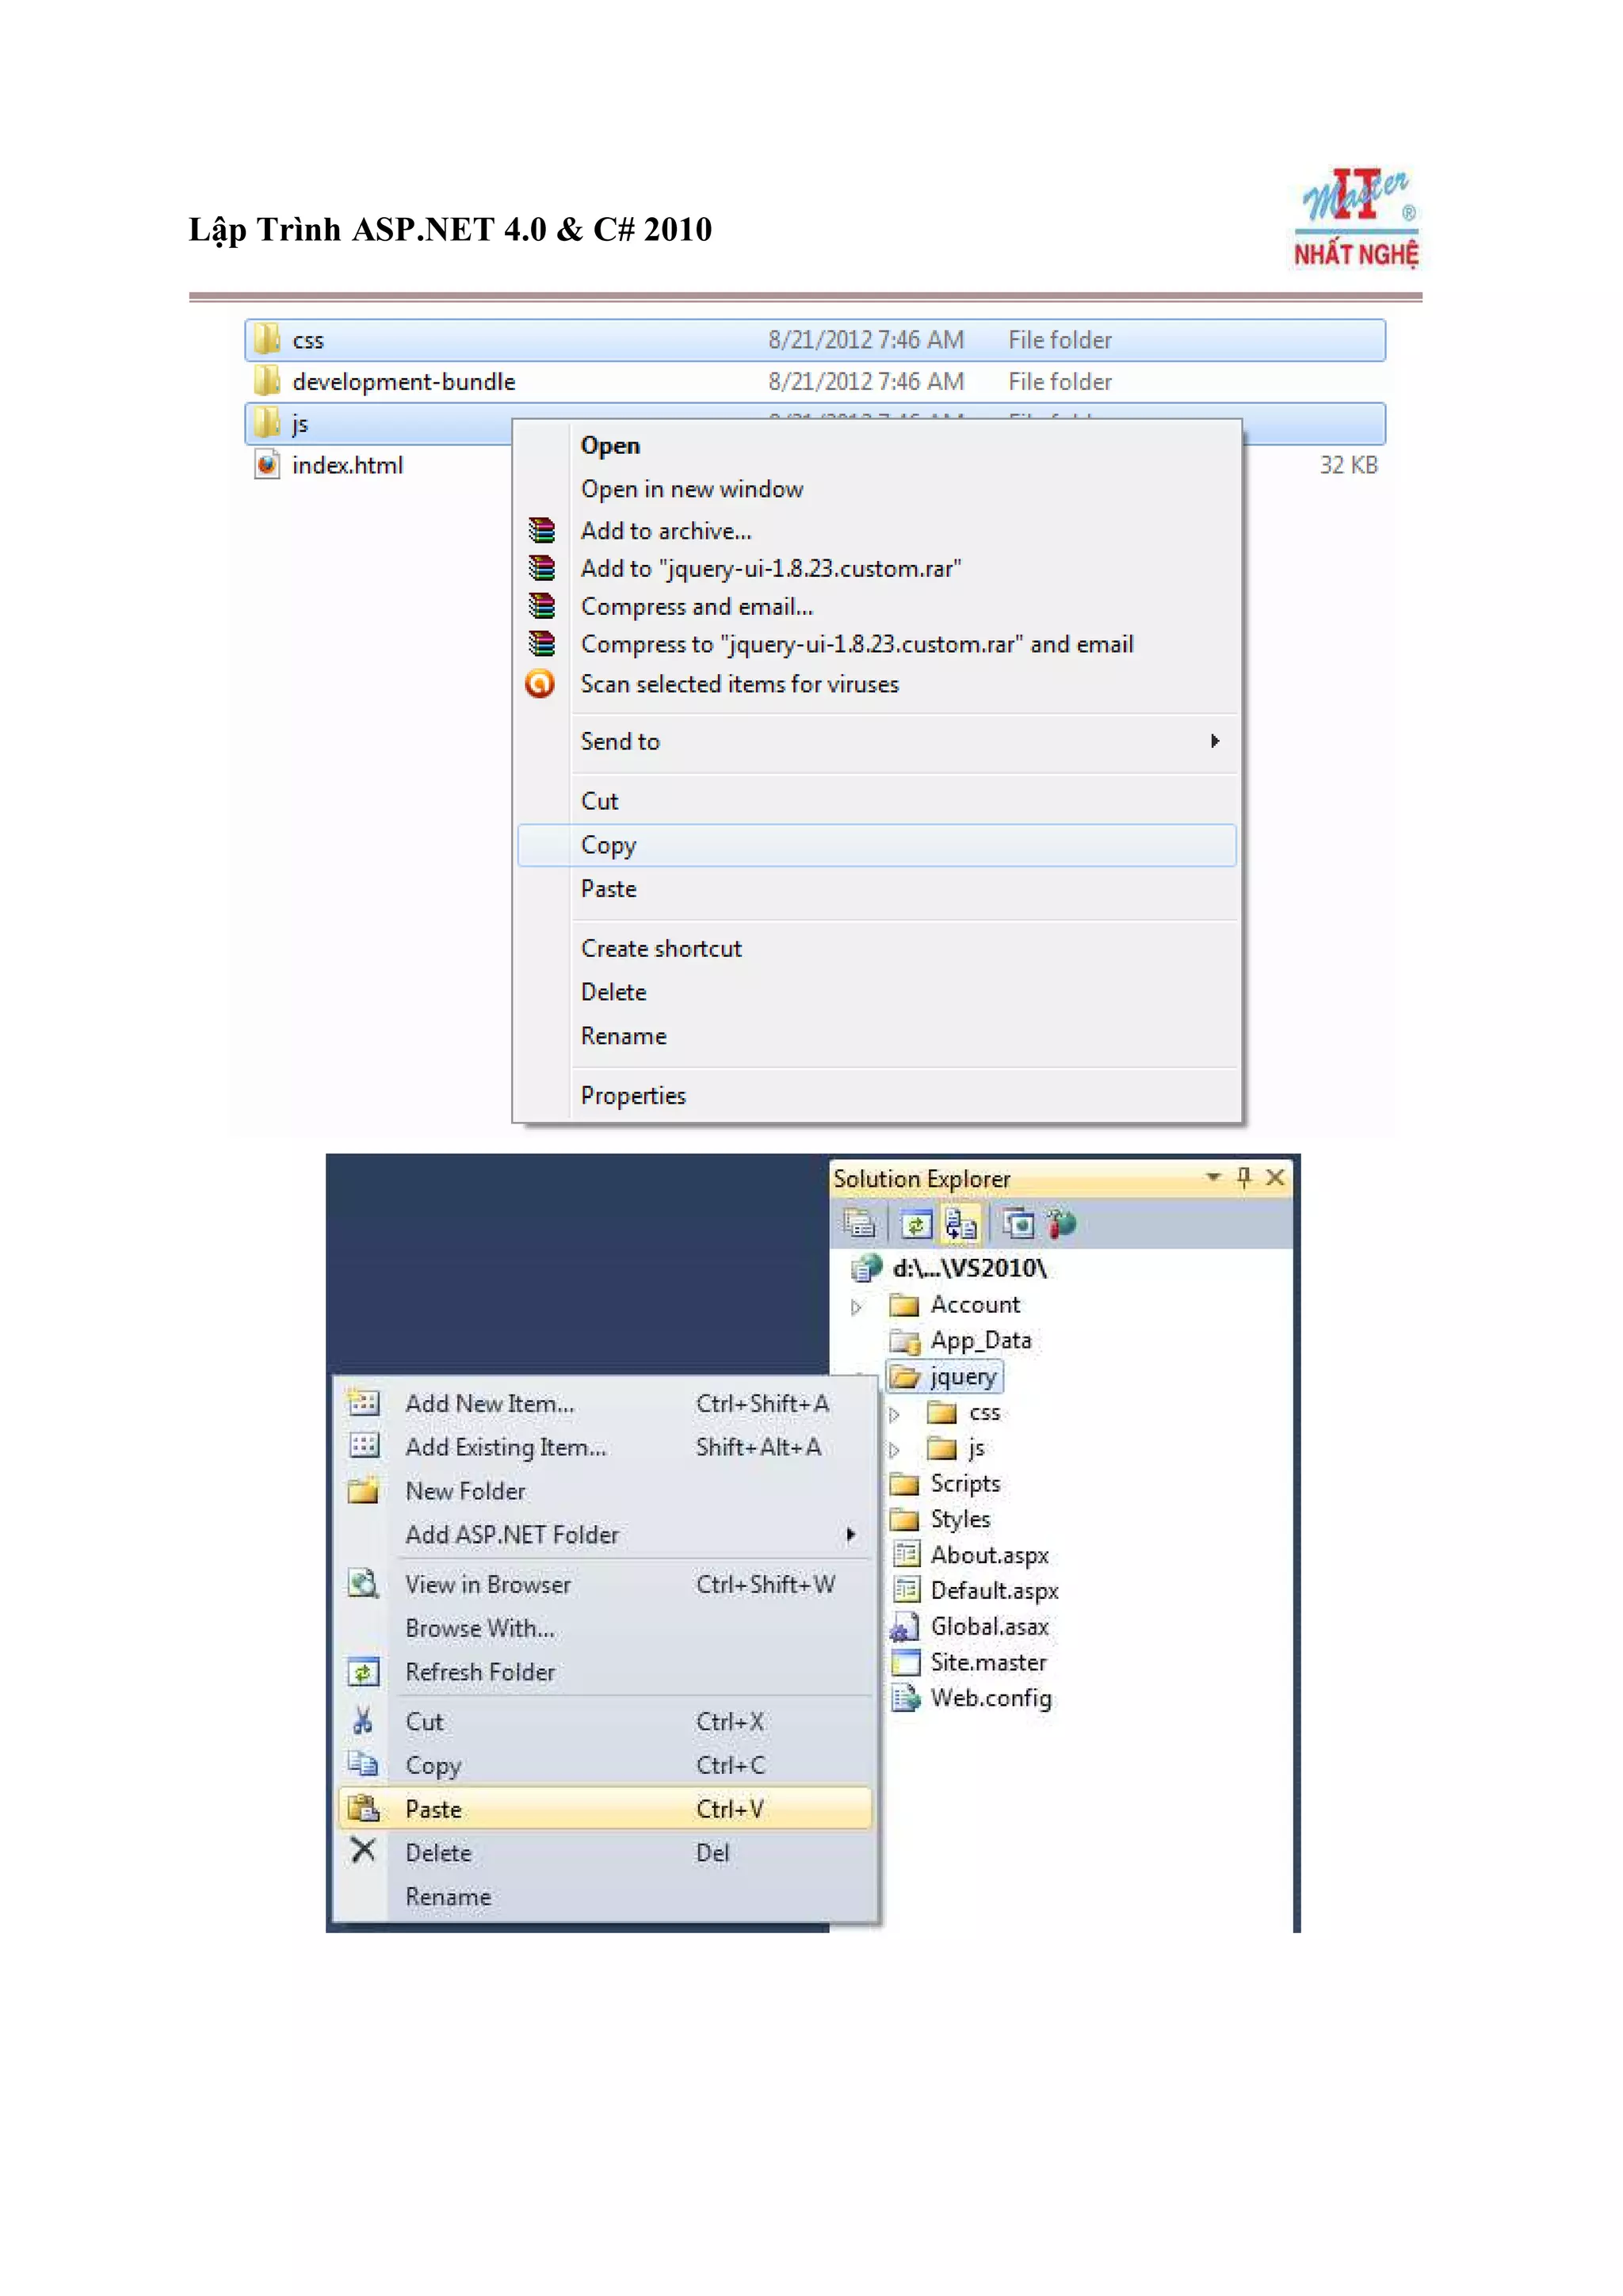
Task: Select Default.aspx in Solution Explorer
Action: pyautogui.click(x=993, y=1591)
